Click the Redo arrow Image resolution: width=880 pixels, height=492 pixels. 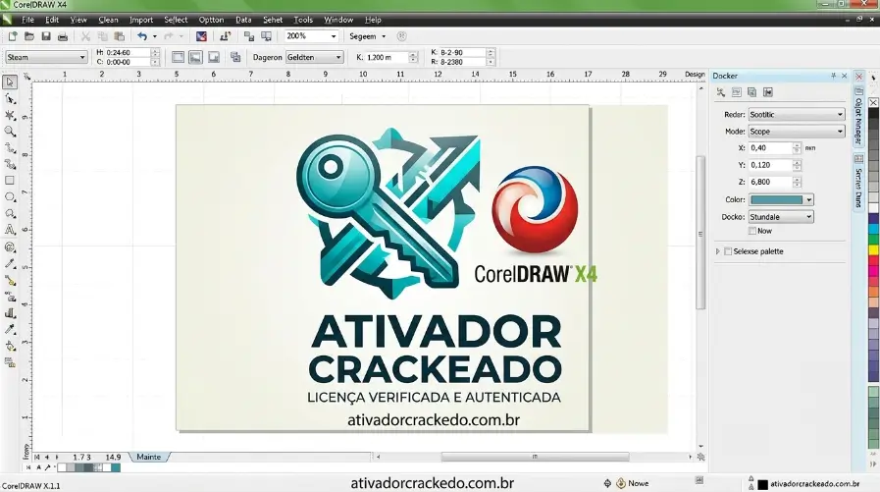click(x=169, y=36)
